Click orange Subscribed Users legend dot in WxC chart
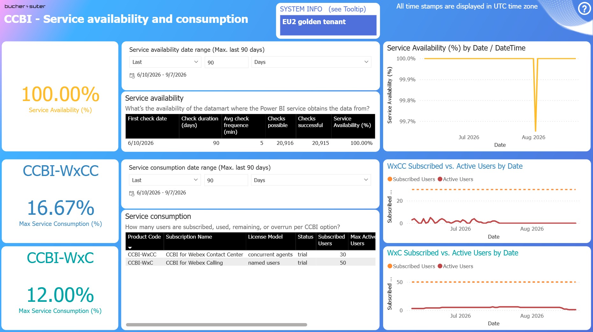 tap(389, 266)
